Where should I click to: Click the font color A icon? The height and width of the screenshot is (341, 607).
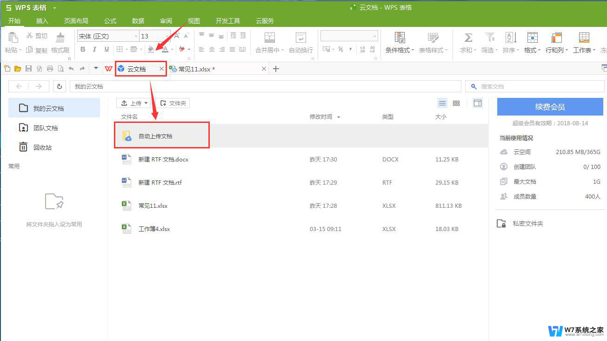point(165,50)
